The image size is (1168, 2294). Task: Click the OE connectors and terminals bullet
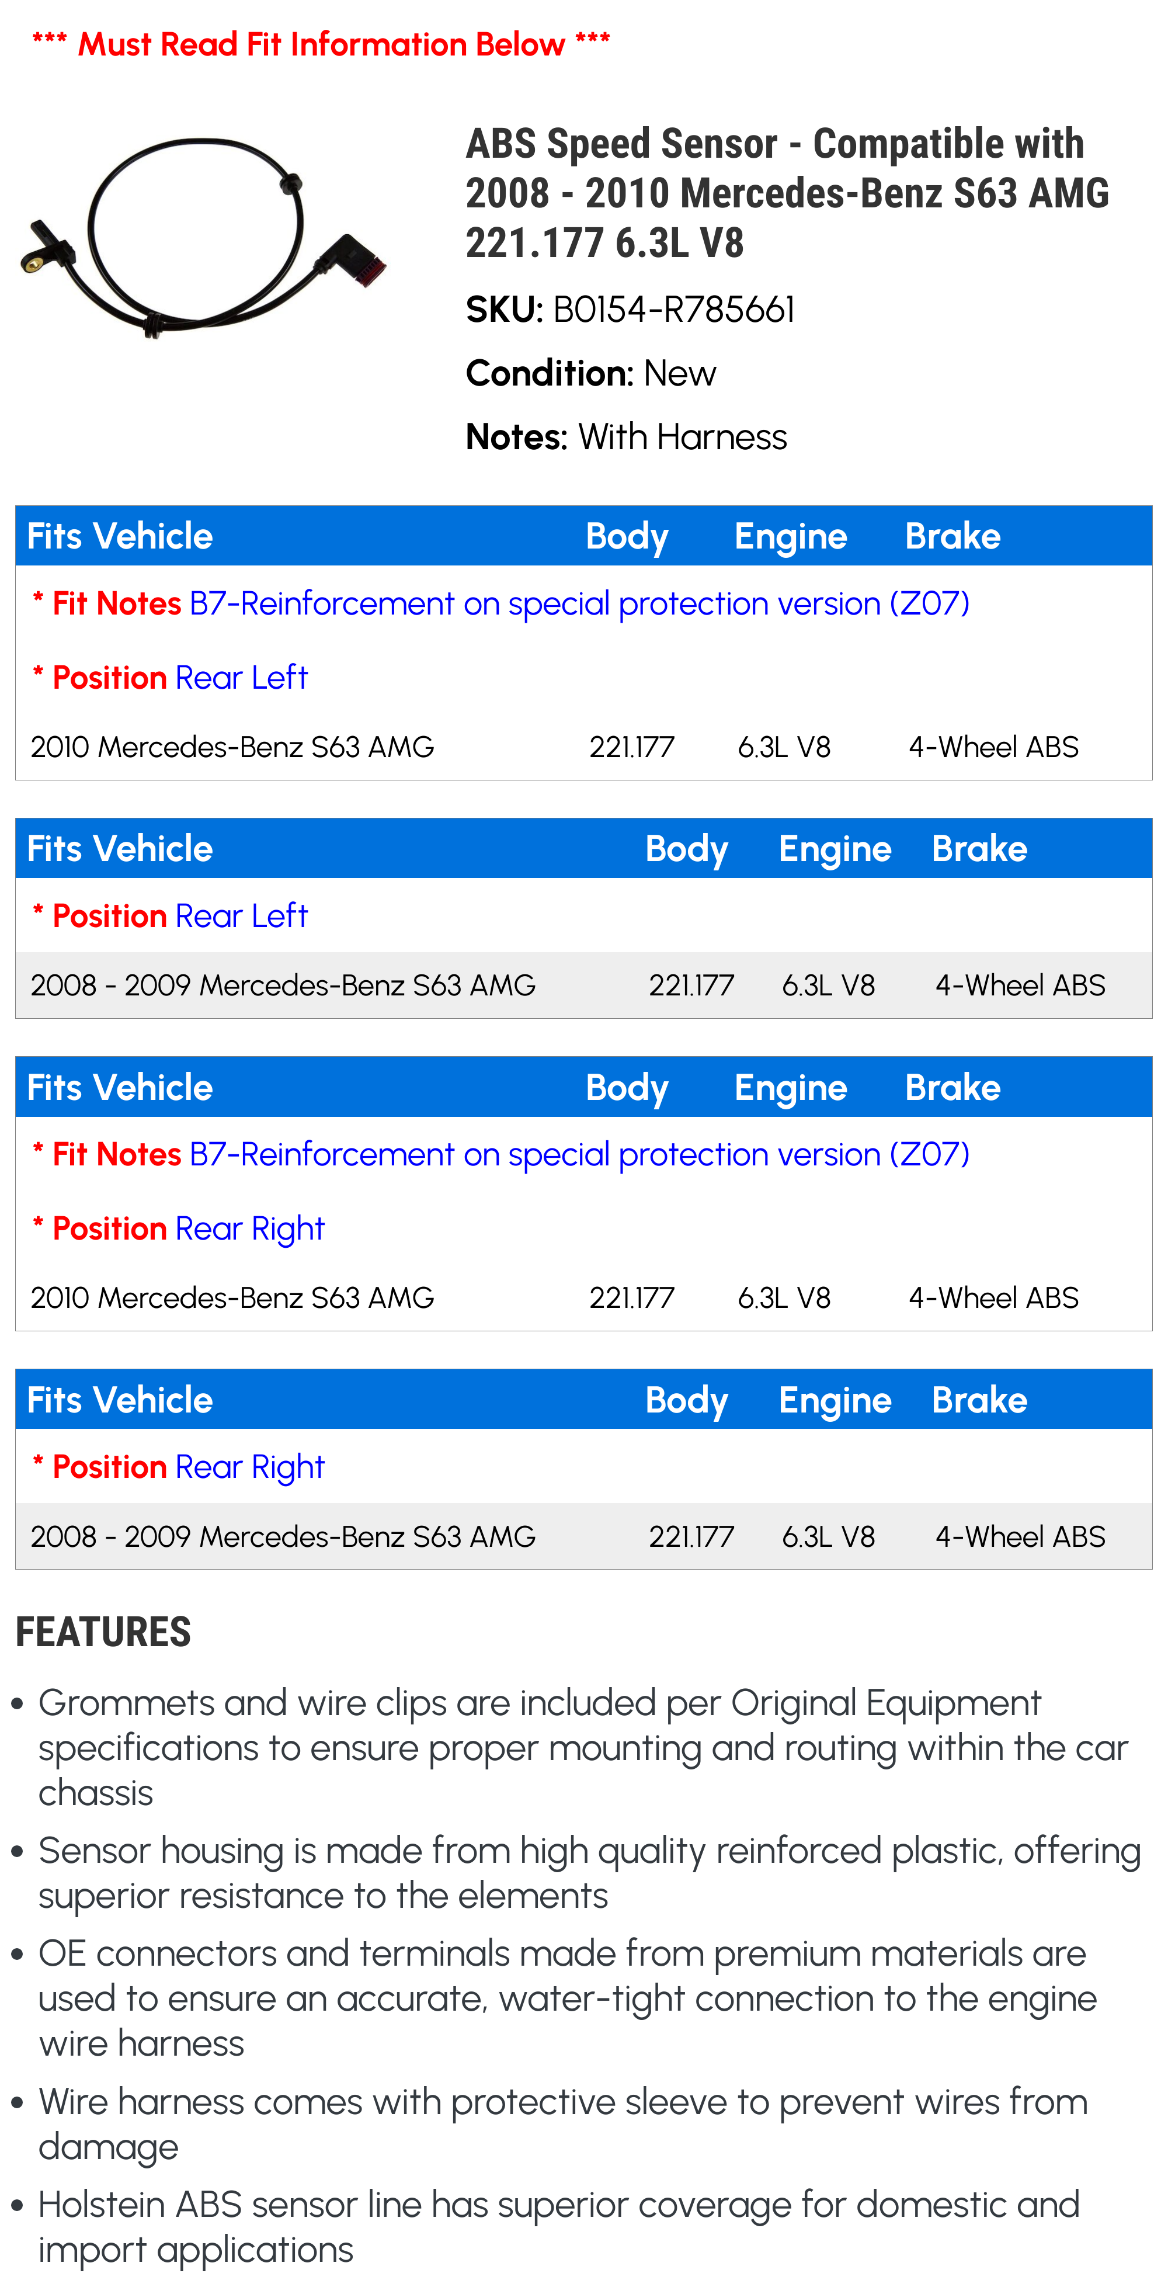[x=566, y=1998]
